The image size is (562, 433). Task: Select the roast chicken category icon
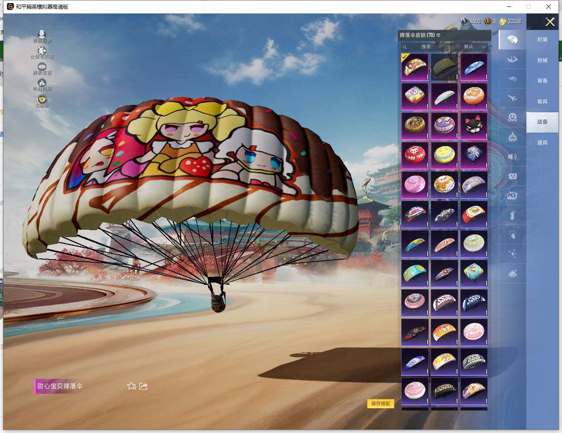click(512, 274)
